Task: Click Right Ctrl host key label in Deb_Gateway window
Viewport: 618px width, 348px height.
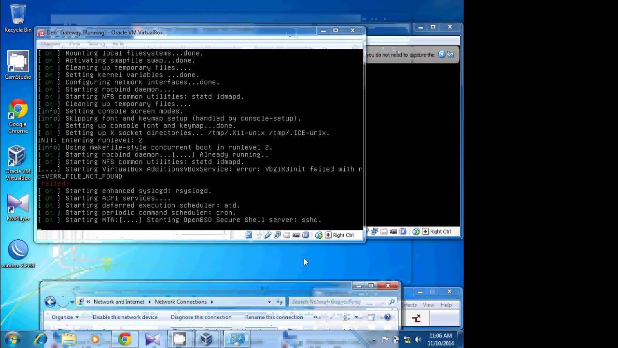Action: pos(343,235)
